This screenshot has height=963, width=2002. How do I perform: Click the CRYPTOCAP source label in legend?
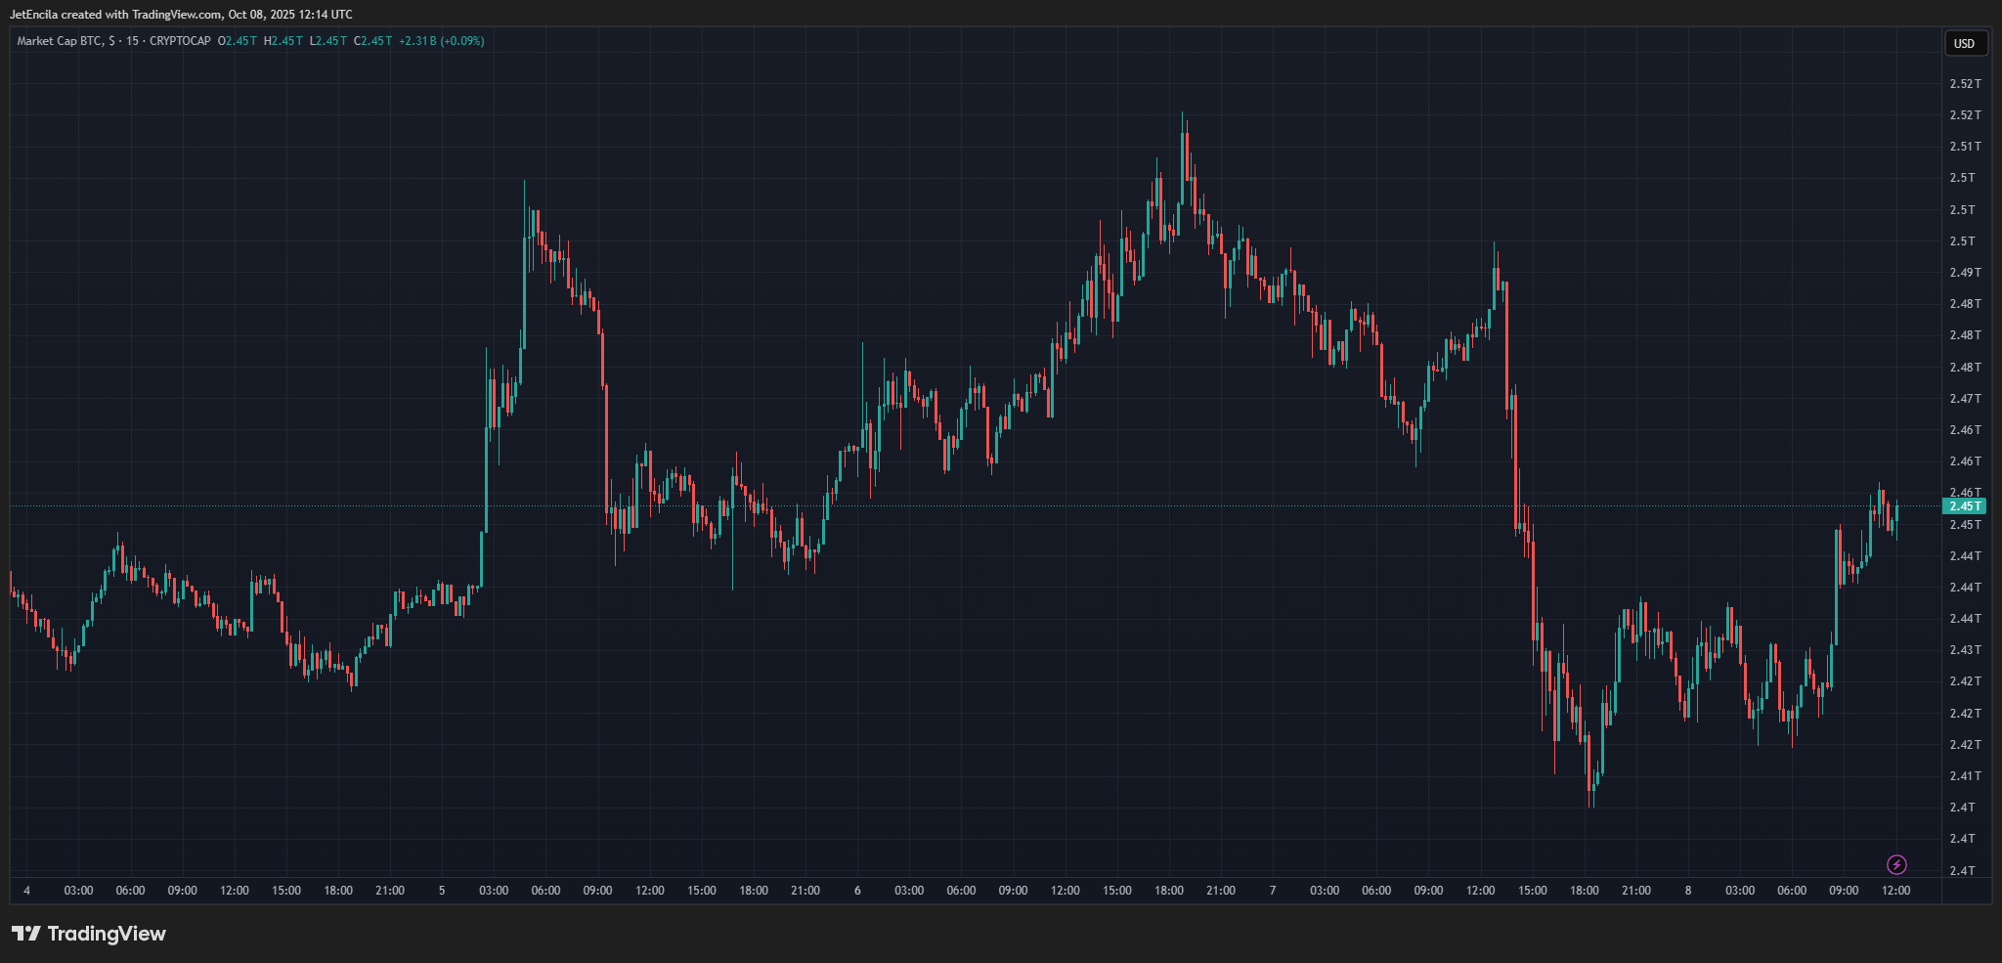click(180, 41)
